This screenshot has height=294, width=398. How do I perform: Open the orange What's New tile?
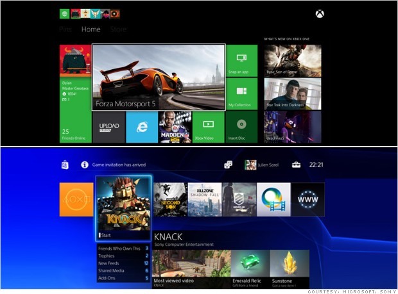pos(76,200)
